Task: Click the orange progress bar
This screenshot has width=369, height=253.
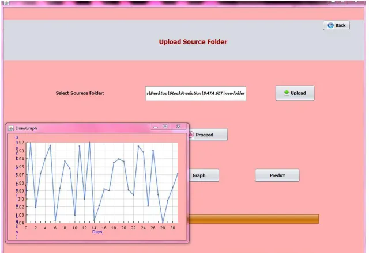Action: click(x=253, y=218)
